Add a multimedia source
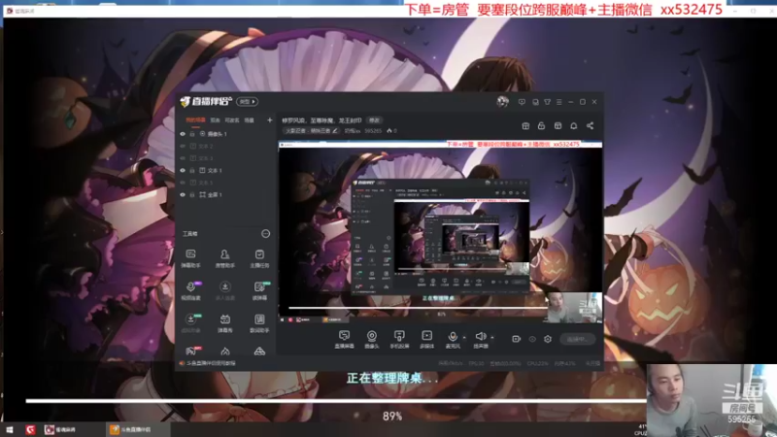Image resolution: width=777 pixels, height=437 pixels. pos(426,339)
